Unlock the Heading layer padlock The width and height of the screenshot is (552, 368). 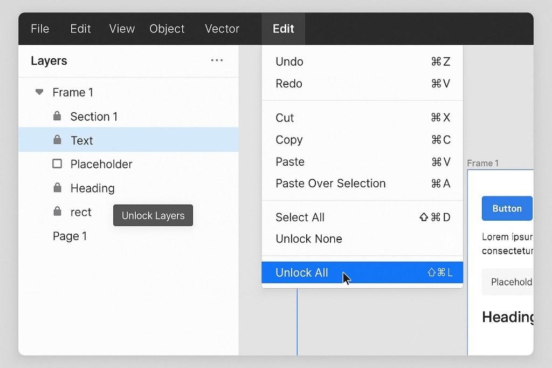click(57, 188)
